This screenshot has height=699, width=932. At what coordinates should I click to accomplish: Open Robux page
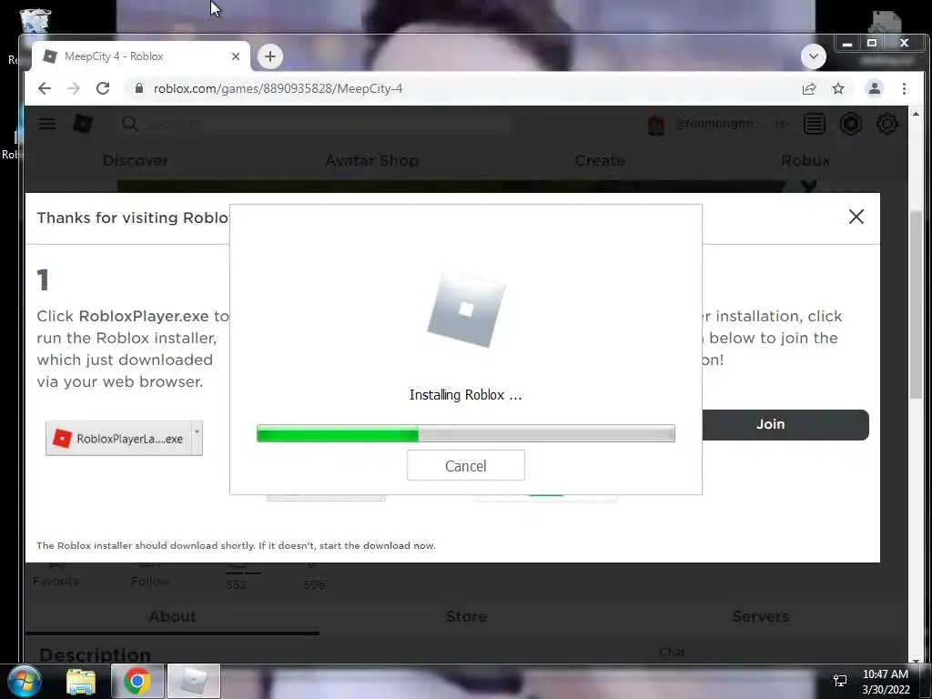805,160
